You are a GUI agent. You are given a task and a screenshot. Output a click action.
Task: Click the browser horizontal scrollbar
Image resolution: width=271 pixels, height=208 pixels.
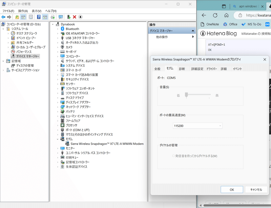237,205
